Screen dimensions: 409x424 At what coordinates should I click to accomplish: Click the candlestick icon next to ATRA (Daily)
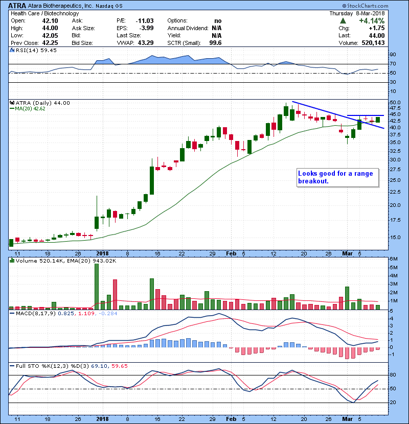[12, 103]
